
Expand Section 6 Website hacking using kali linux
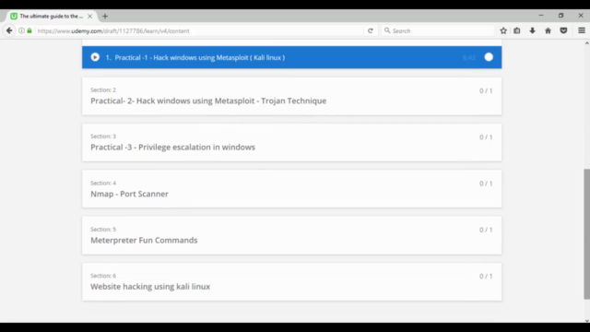coord(292,281)
